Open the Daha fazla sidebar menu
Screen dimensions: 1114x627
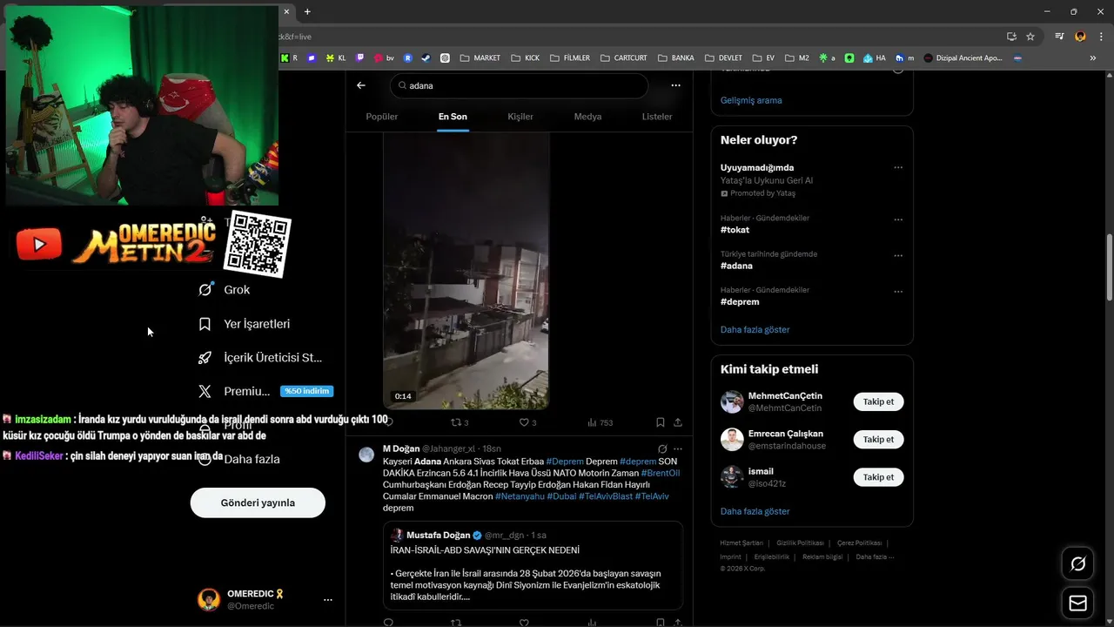click(238, 459)
